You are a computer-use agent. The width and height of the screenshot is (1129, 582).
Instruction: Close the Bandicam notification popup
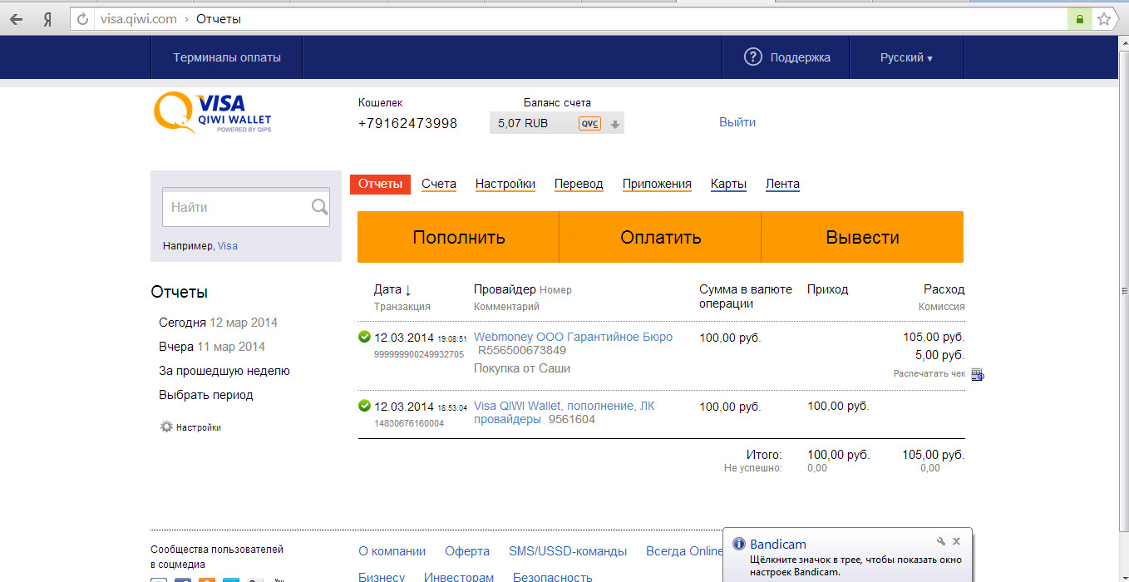(956, 541)
